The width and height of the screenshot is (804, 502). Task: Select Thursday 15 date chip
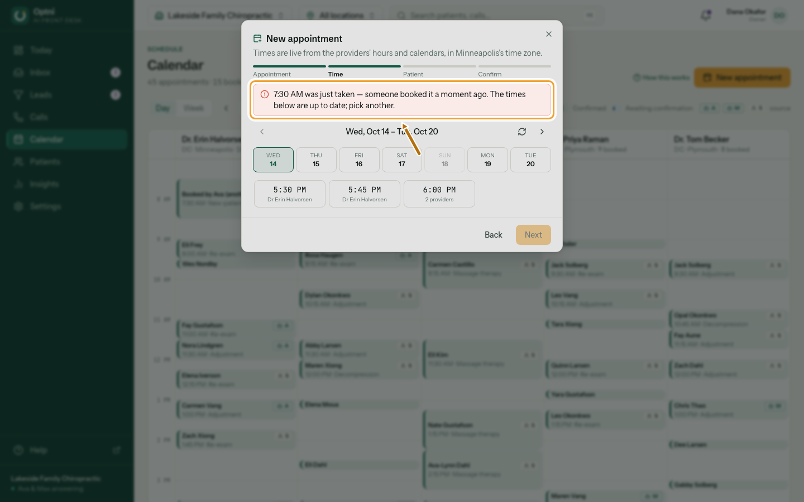316,160
